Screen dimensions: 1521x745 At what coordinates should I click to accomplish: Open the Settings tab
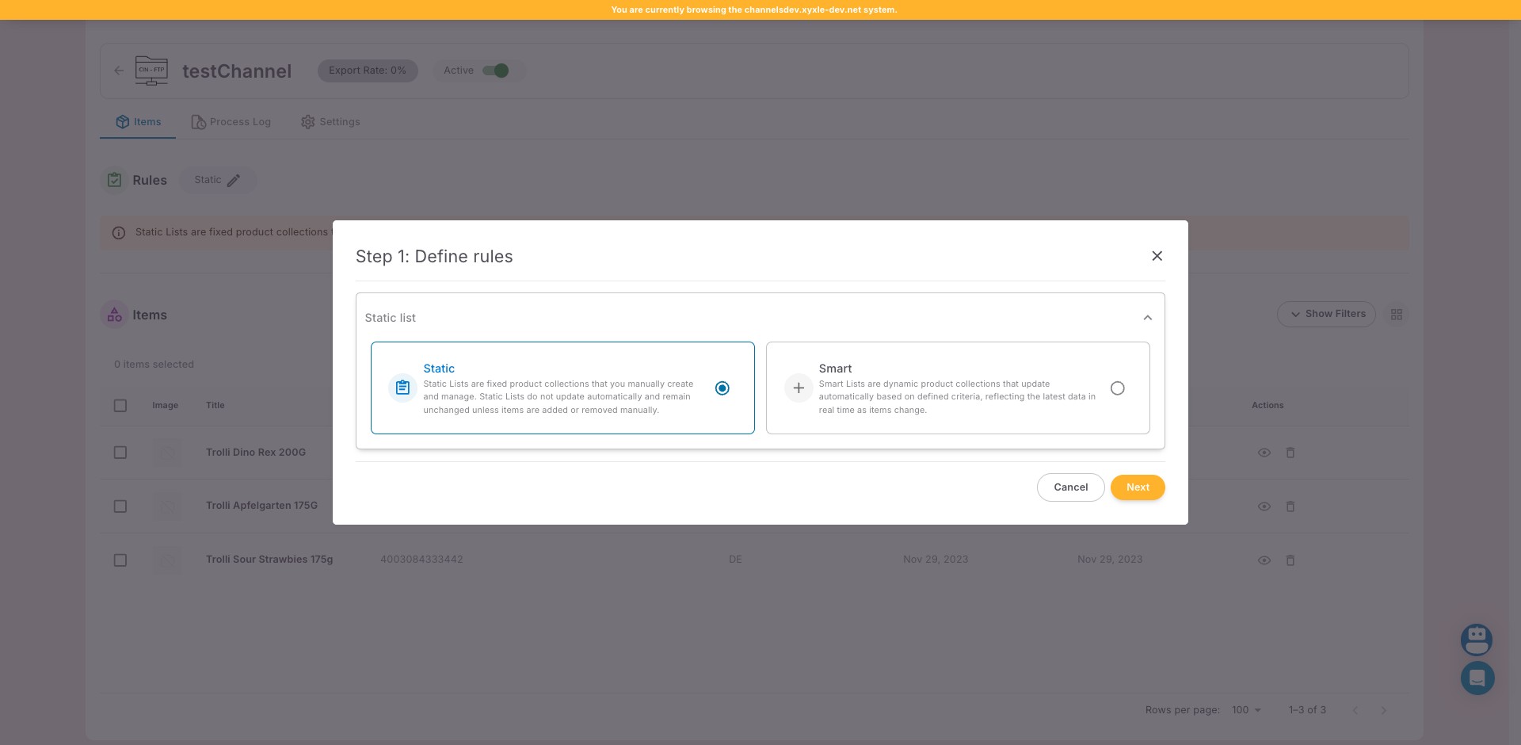(330, 121)
